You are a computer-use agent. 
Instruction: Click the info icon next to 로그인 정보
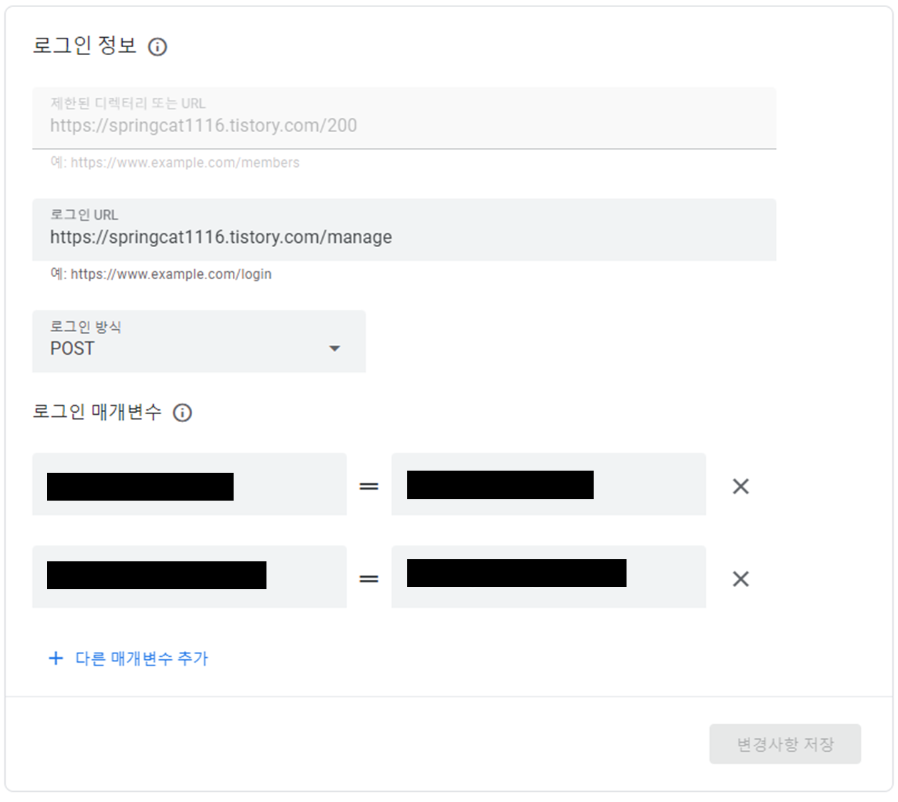[158, 47]
